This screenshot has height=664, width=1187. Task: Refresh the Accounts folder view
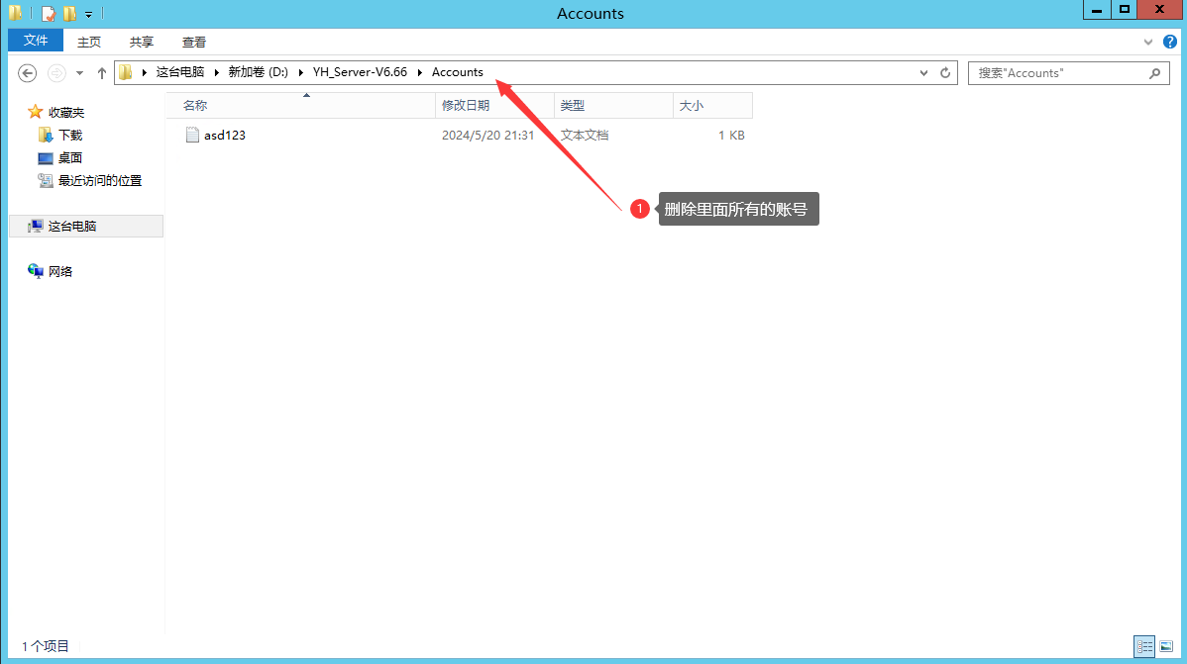point(945,73)
